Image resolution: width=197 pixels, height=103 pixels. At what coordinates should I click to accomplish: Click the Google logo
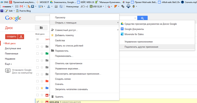(x=13, y=18)
